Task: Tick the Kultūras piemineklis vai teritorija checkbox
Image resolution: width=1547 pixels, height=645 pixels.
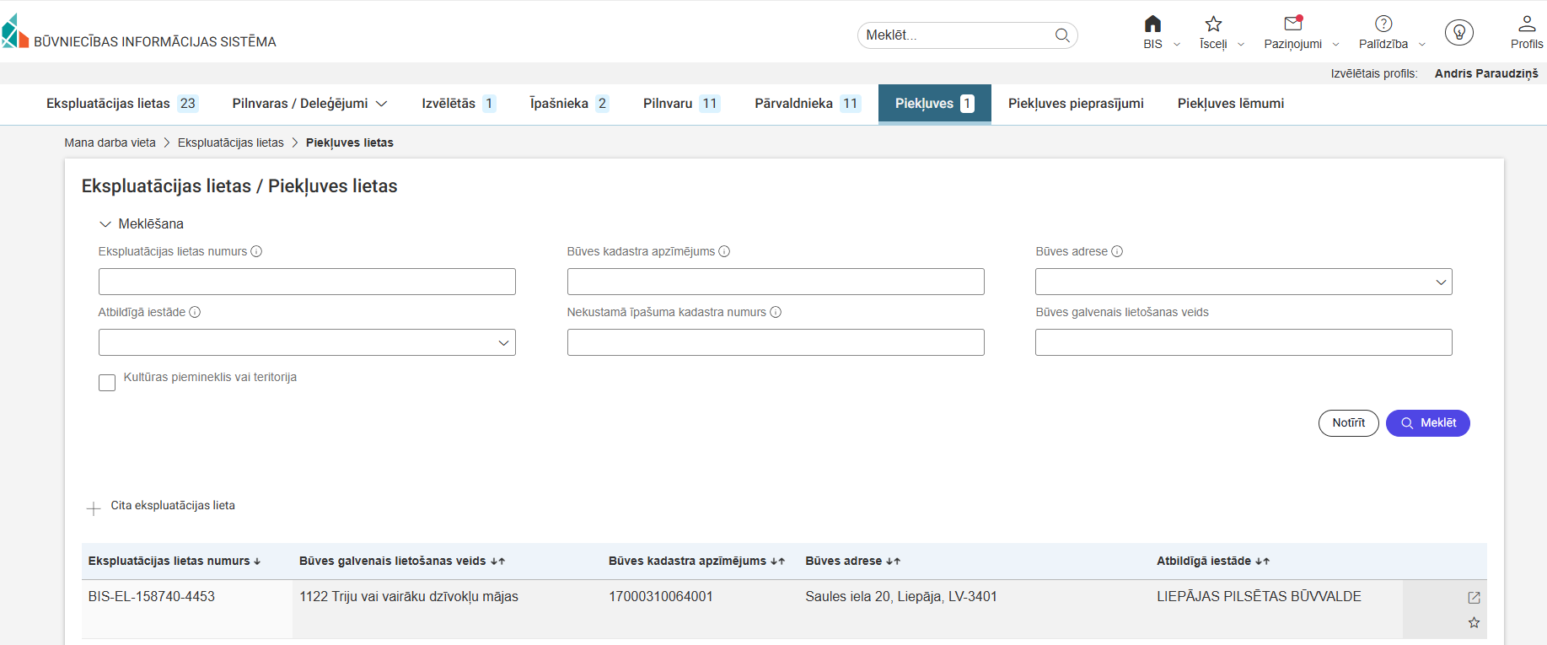Action: tap(107, 383)
